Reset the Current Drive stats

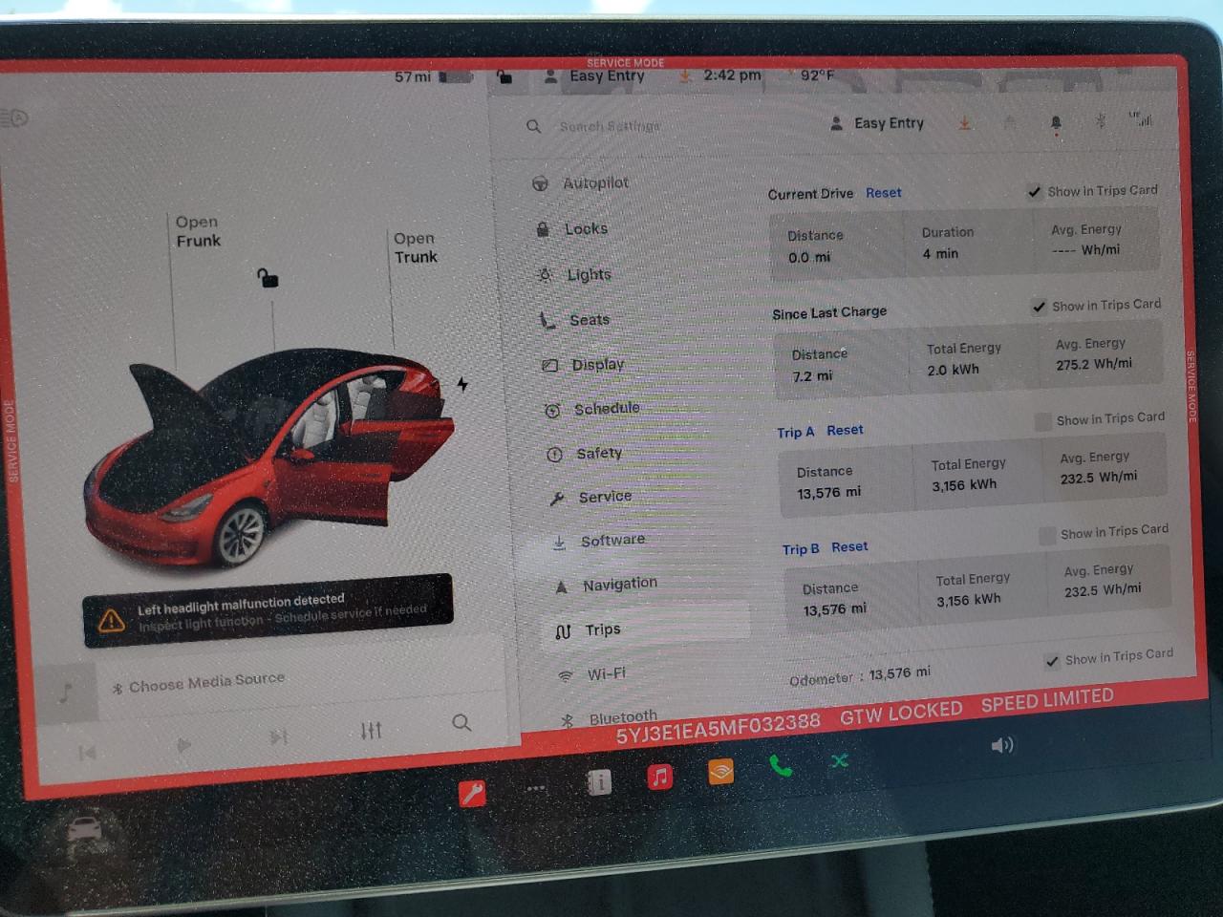pos(883,193)
